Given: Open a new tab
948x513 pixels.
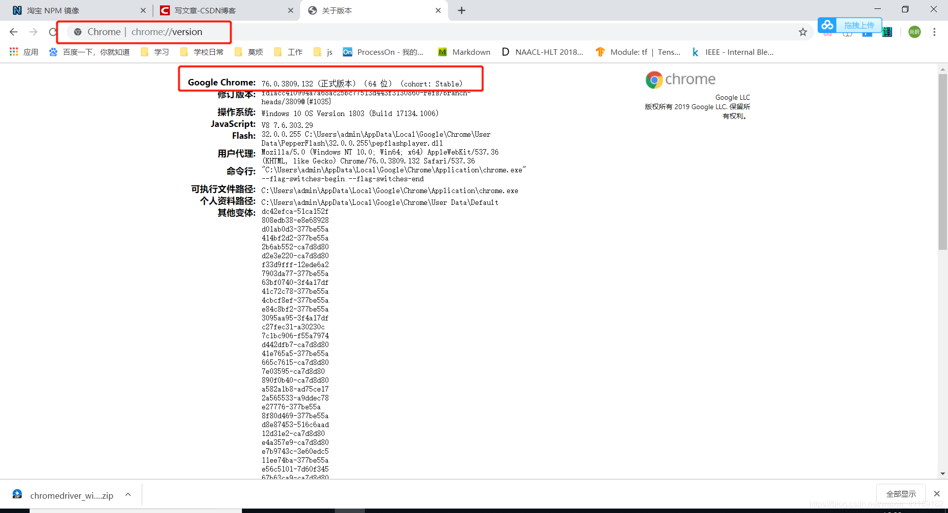Looking at the screenshot, I should pos(462,10).
